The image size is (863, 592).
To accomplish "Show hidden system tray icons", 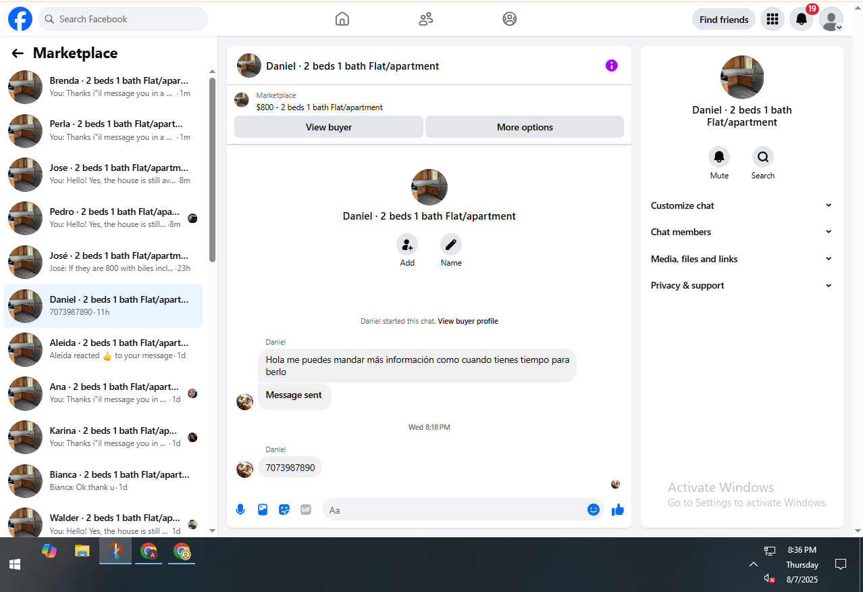I will coord(753,564).
